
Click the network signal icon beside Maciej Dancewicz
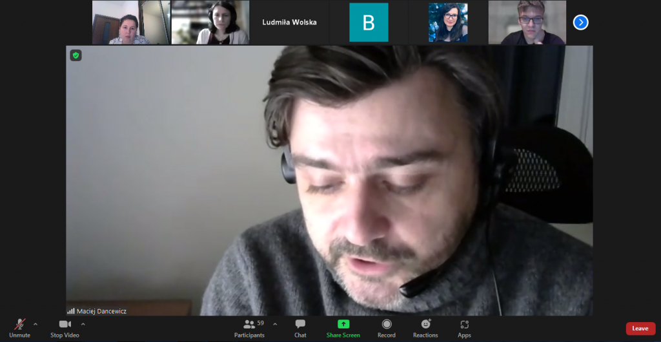[71, 311]
